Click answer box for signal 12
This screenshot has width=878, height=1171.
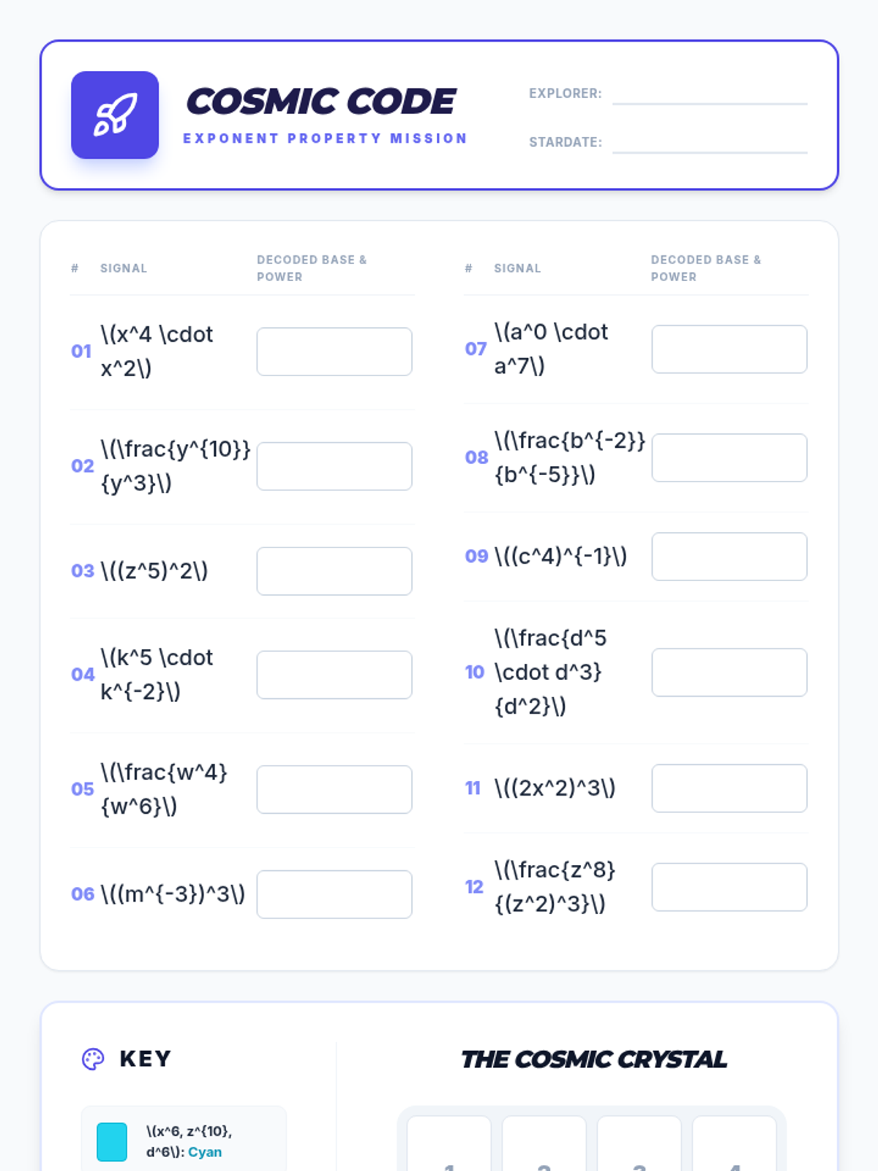click(x=729, y=887)
